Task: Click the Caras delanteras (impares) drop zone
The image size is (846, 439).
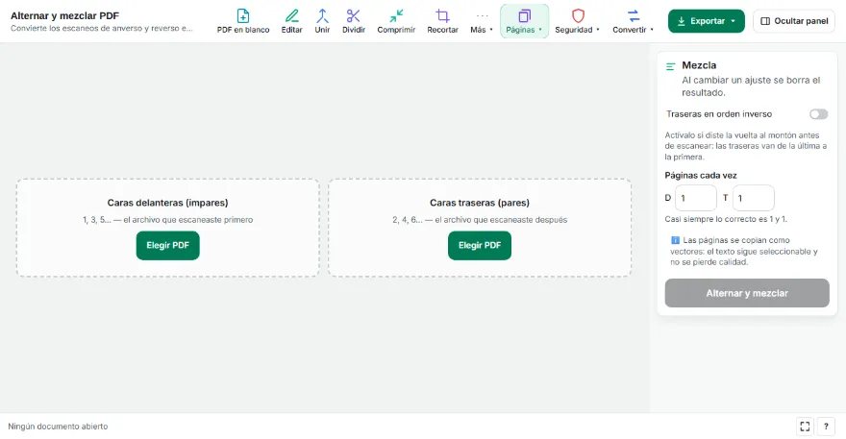Action: pos(168,228)
